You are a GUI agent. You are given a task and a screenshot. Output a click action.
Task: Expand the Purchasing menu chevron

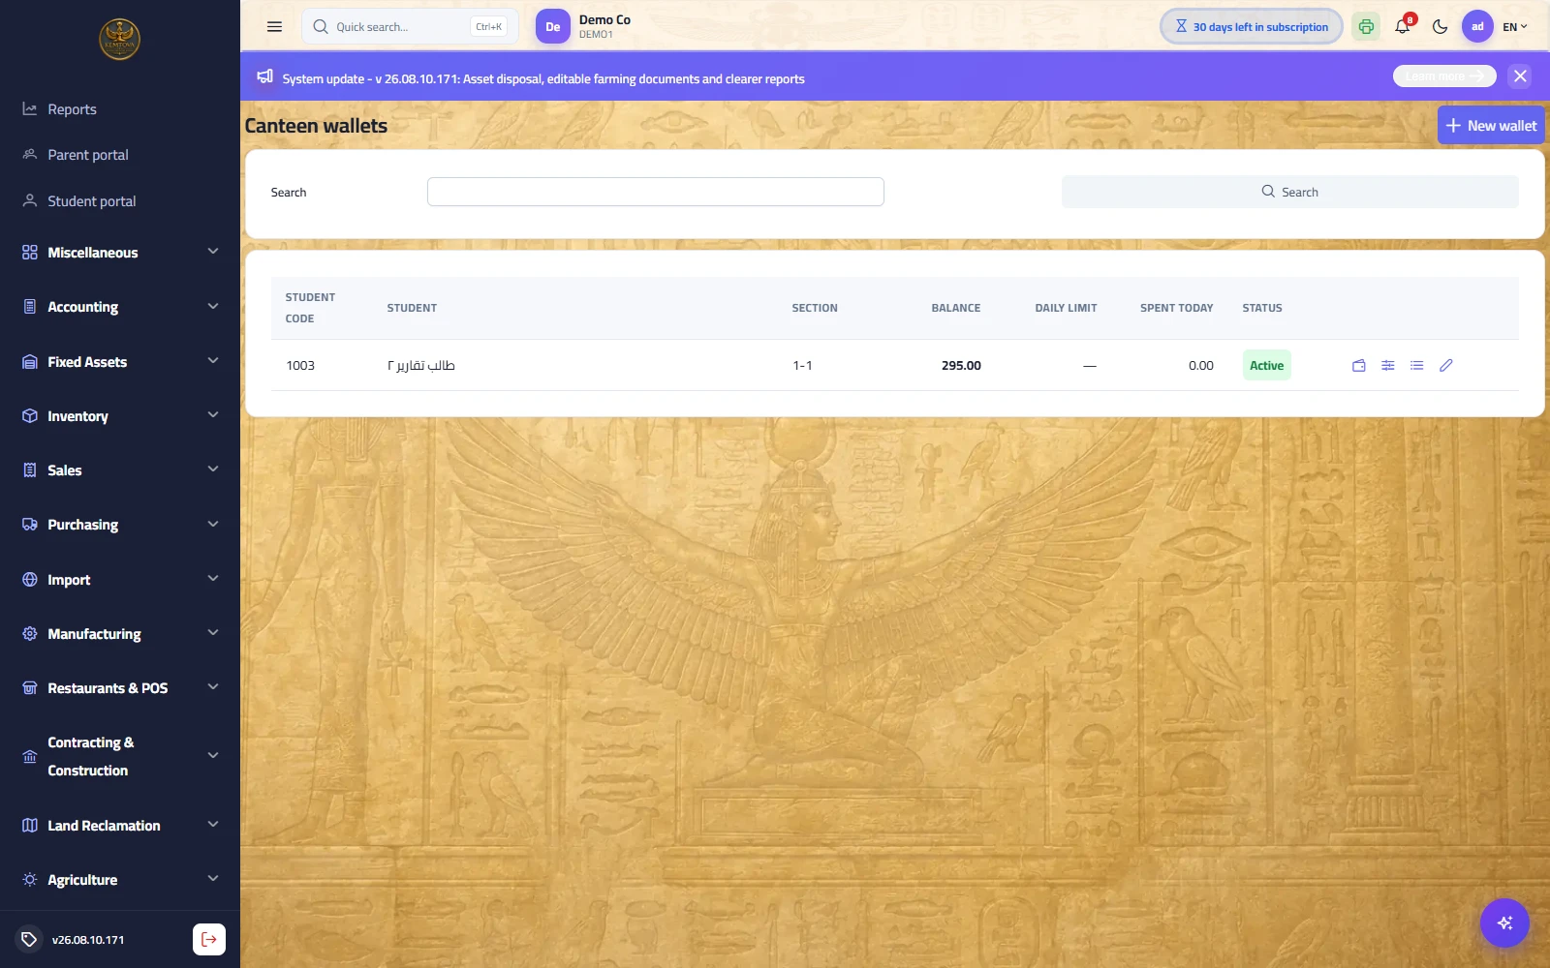tap(213, 525)
